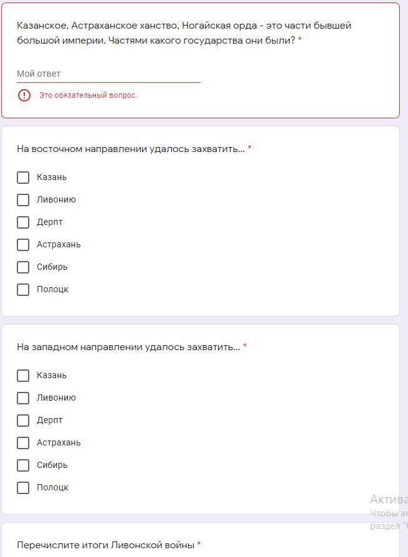This screenshot has width=408, height=557.
Task: Click the question title about Казанское, Астраханское ханство
Action: coord(184,33)
